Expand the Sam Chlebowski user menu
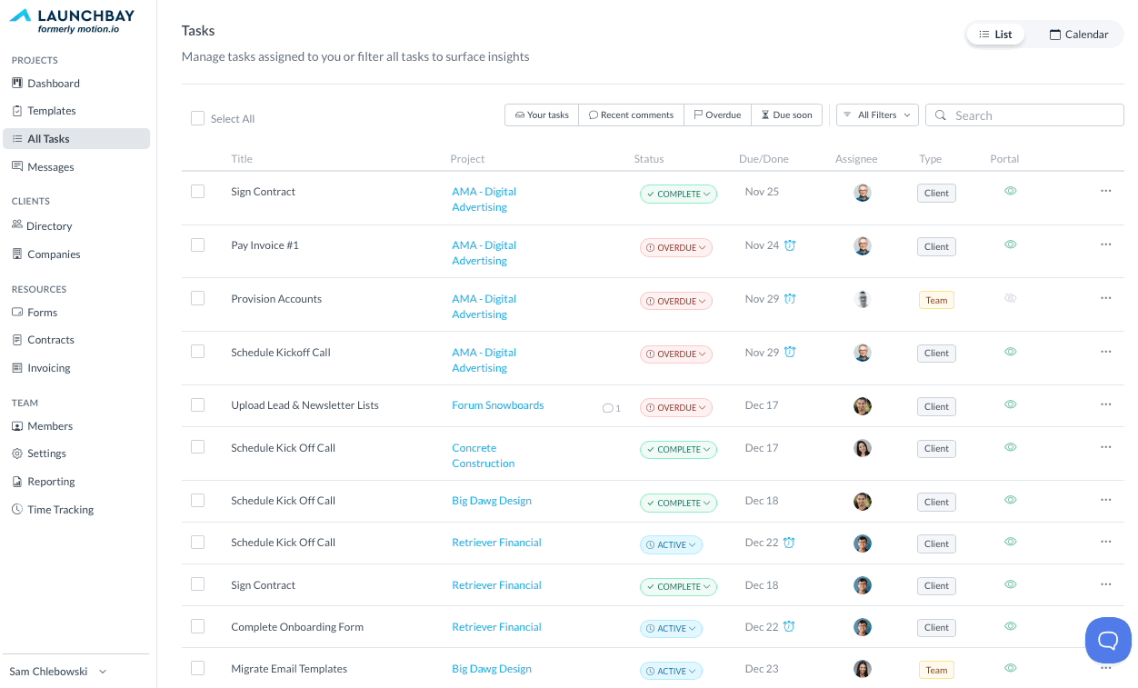 tap(58, 671)
